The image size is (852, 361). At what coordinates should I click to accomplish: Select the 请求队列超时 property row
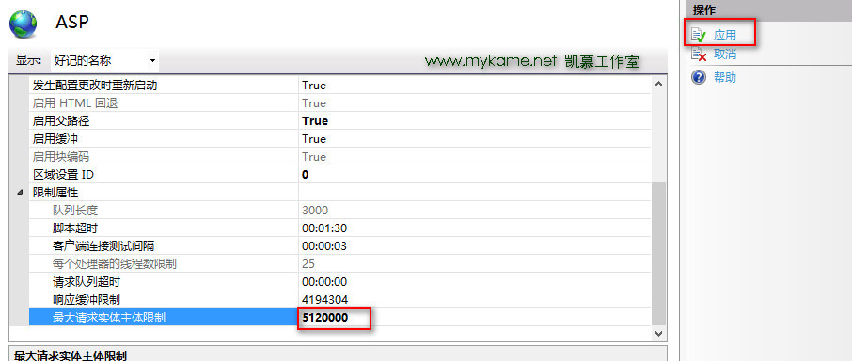[x=339, y=282]
